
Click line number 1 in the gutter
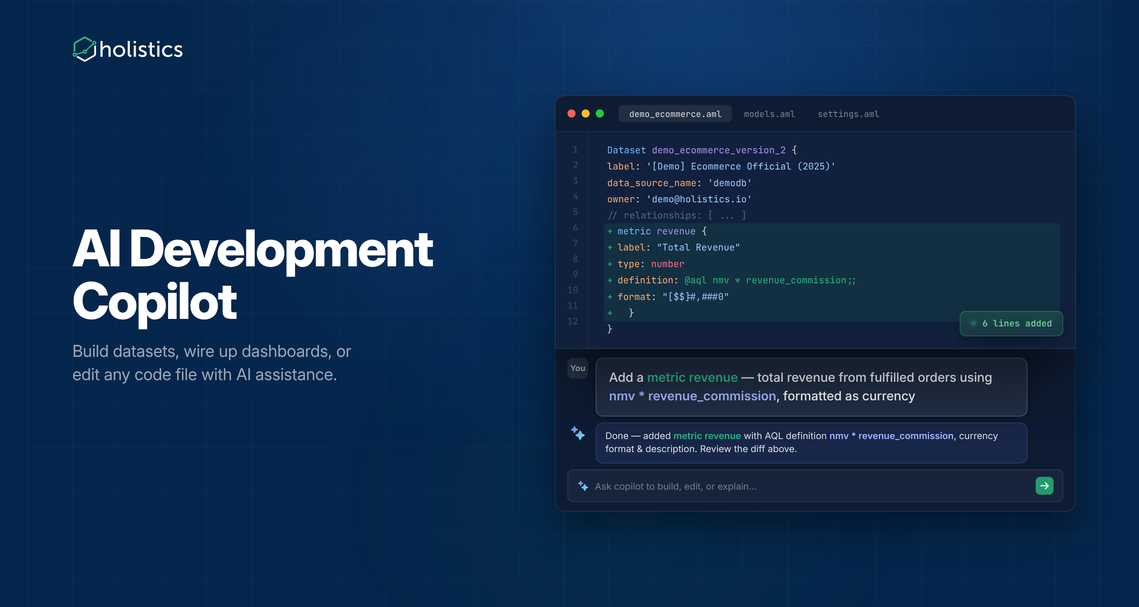[575, 149]
